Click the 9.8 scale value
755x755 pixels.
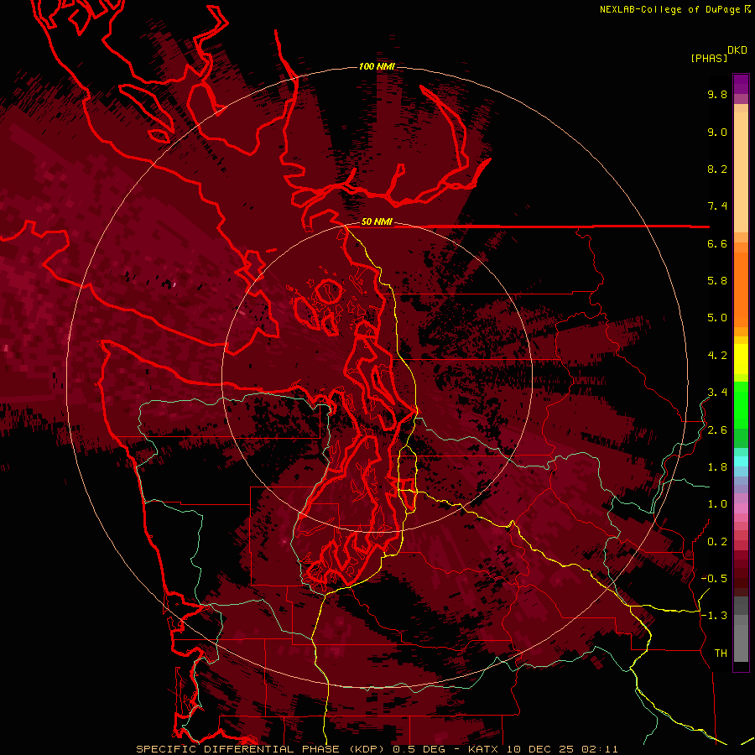[x=717, y=94]
